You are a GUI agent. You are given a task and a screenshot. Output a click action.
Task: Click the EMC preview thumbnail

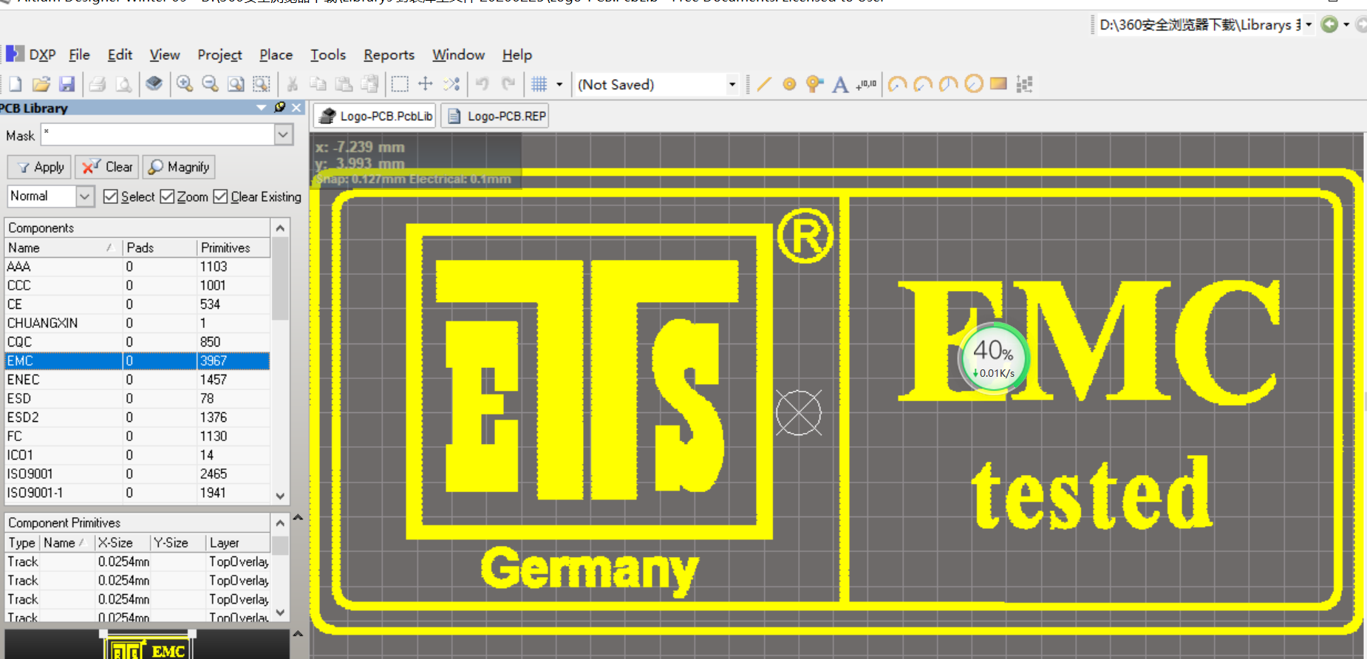click(146, 644)
